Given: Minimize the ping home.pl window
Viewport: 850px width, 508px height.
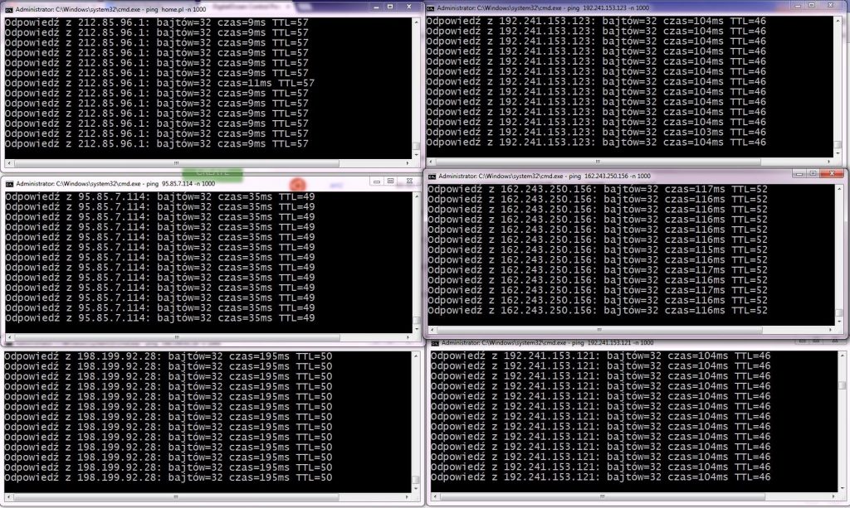Looking at the screenshot, I should pyautogui.click(x=376, y=7).
